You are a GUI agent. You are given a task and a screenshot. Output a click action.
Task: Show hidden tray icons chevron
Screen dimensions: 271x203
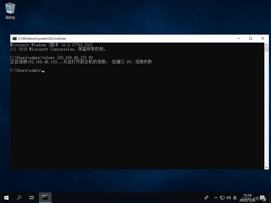tap(216, 198)
